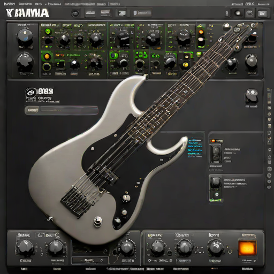Viewport: 274px width, 274px height.
Task: Click the knob right of the bottom display box
Action: pyautogui.click(x=127, y=247)
